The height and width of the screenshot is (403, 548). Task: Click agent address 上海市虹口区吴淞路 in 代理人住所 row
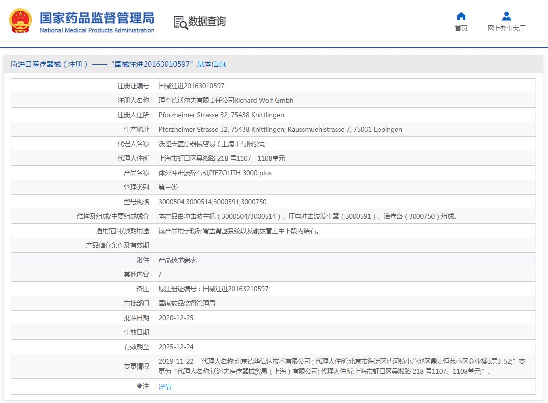tap(222, 158)
